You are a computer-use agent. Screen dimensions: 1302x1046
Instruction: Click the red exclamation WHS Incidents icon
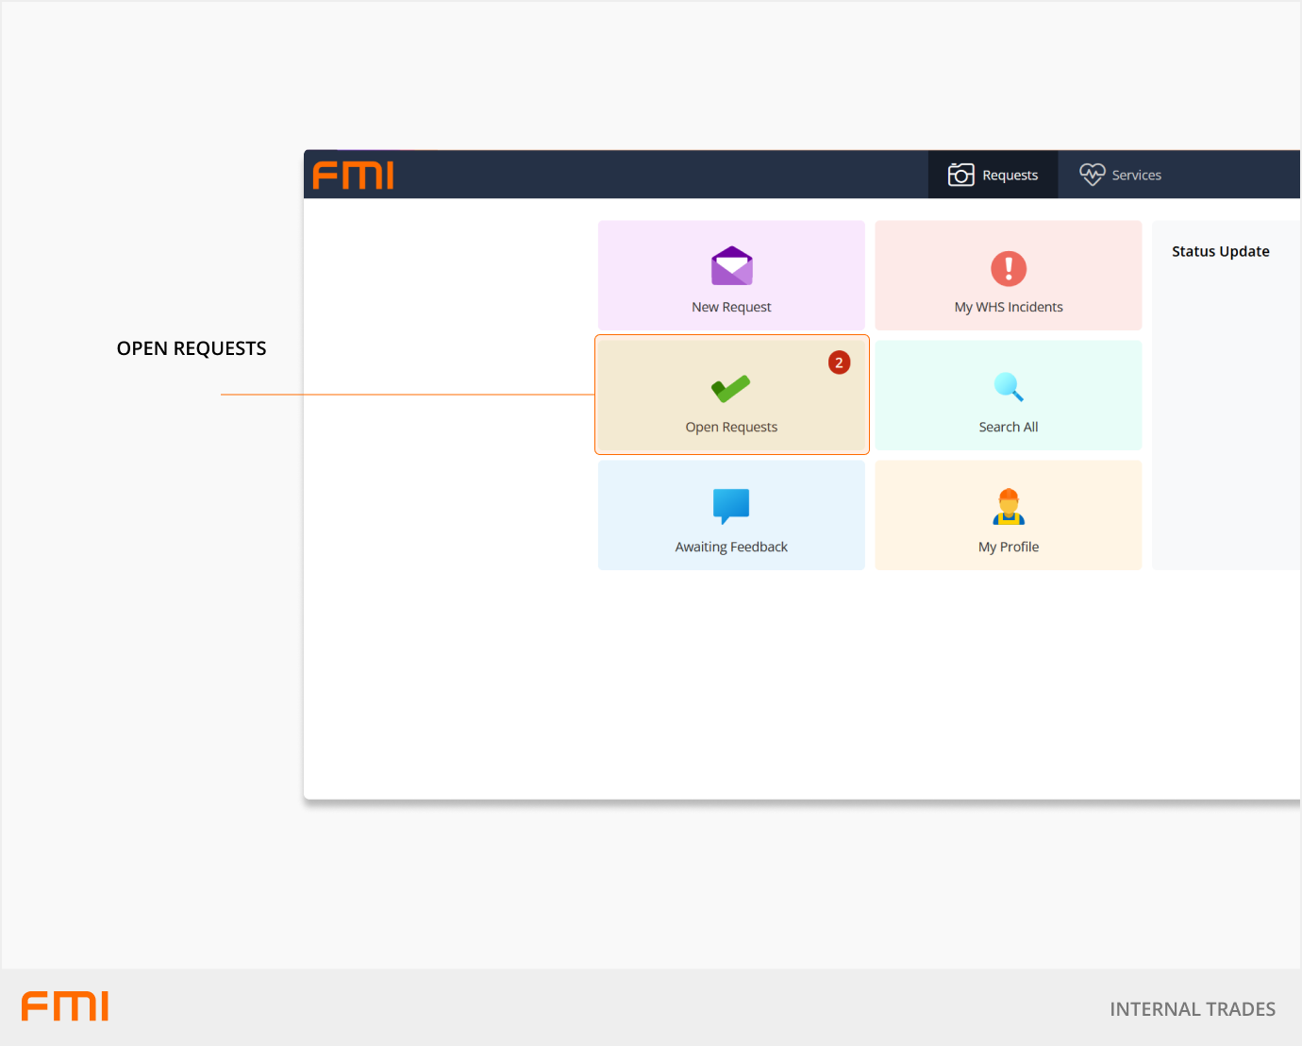tap(1009, 269)
